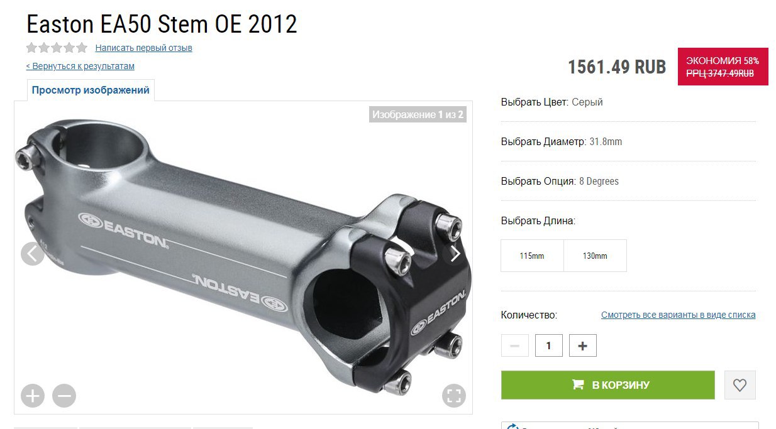Select the 115mm length option

532,256
